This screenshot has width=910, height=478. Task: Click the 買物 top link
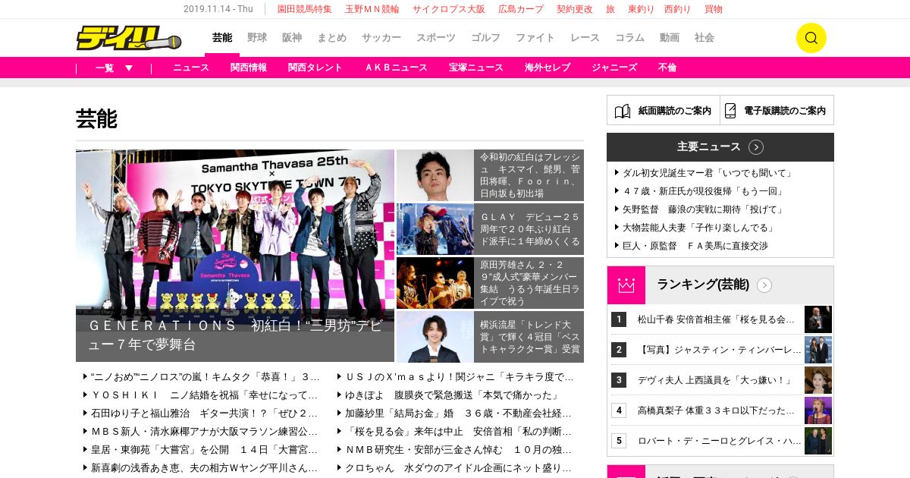[x=714, y=9]
